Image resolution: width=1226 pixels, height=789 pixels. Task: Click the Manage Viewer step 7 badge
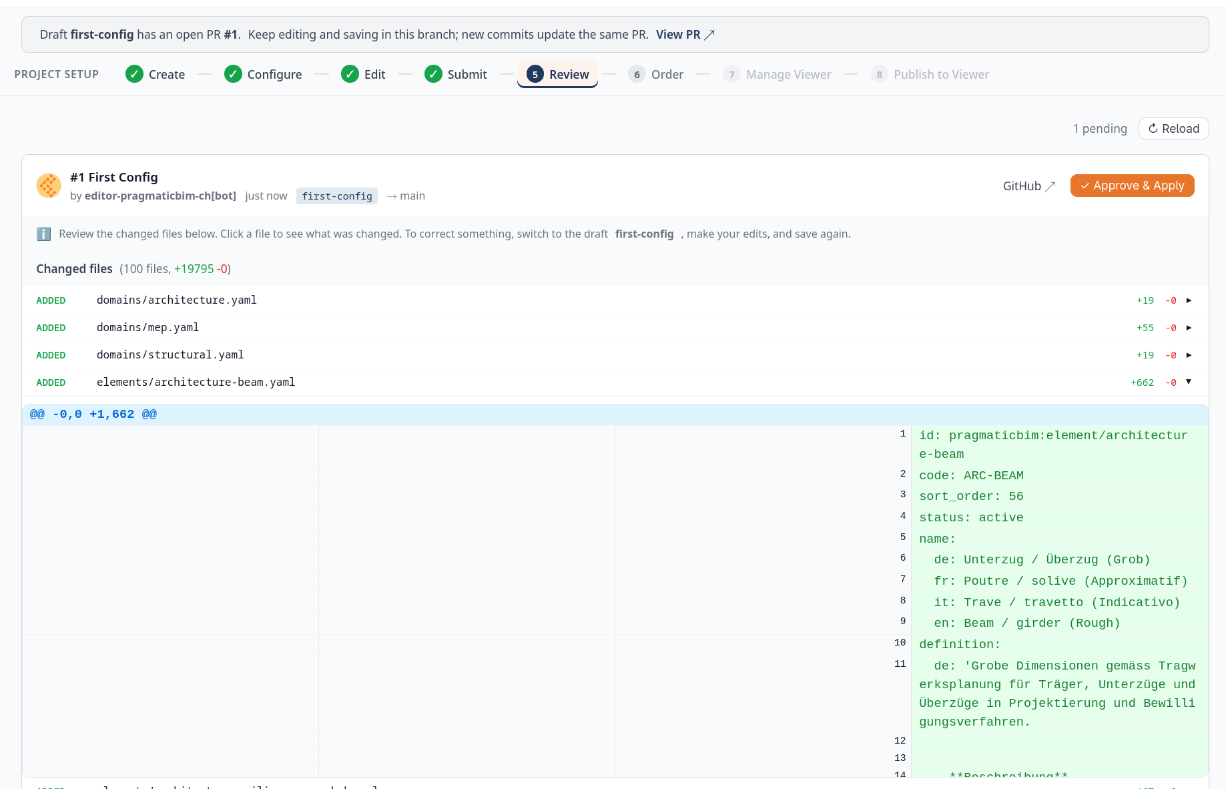[731, 74]
